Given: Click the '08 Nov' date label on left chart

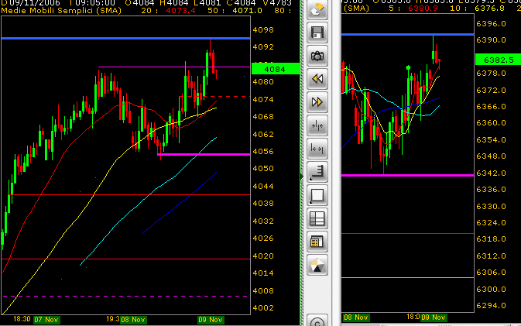Looking at the screenshot, I should click(133, 320).
